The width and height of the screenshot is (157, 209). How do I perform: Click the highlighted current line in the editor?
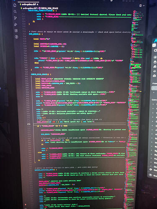[x=80, y=124]
